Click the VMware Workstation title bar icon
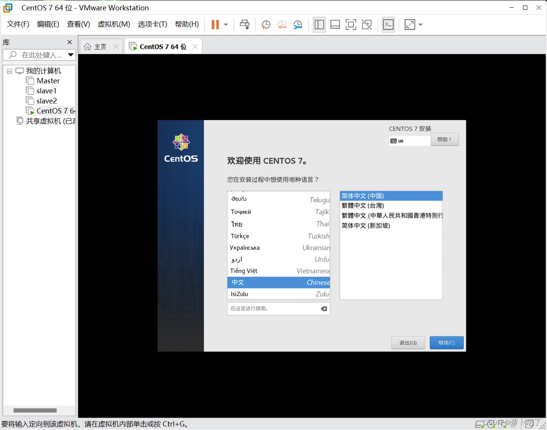 point(8,8)
